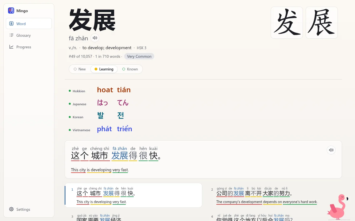Image resolution: width=355 pixels, height=221 pixels.
Task: Open the Progress page
Action: pyautogui.click(x=29, y=47)
